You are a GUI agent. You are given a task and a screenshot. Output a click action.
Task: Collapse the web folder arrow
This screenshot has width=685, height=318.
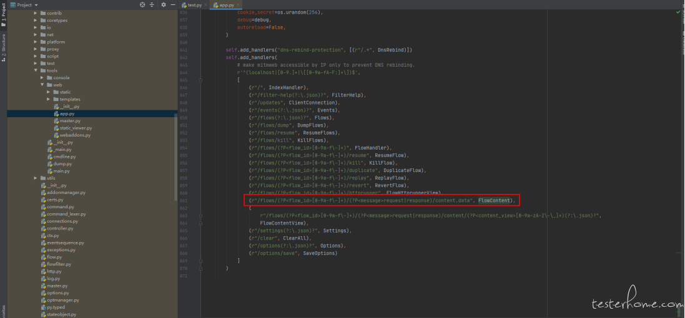(x=42, y=85)
